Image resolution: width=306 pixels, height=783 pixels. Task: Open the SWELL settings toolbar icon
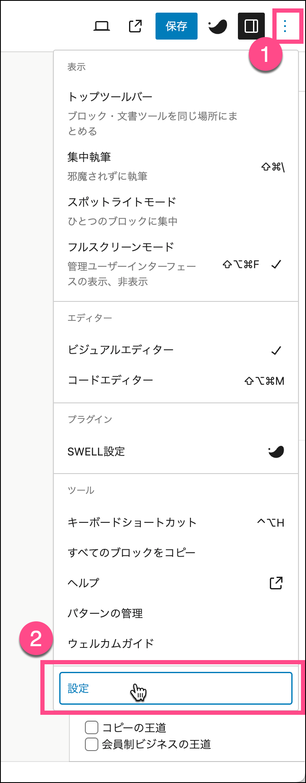(x=218, y=26)
